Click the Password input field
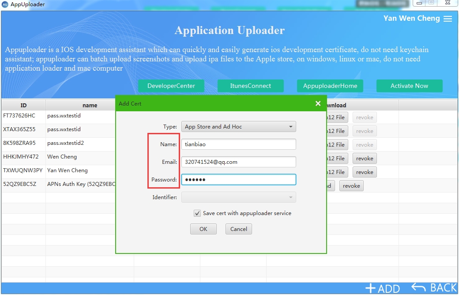459x295 pixels. (239, 180)
